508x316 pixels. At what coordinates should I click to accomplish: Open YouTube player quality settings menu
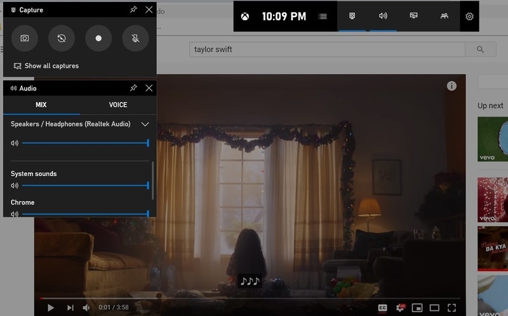pyautogui.click(x=400, y=308)
